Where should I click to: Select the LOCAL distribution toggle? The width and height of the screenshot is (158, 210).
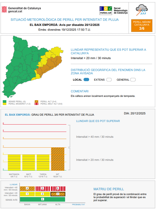pos(86,80)
